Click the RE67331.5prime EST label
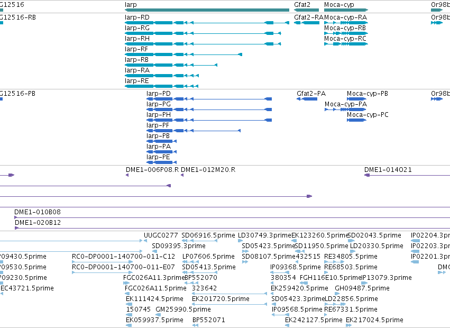The width and height of the screenshot is (450, 328). pos(351,309)
